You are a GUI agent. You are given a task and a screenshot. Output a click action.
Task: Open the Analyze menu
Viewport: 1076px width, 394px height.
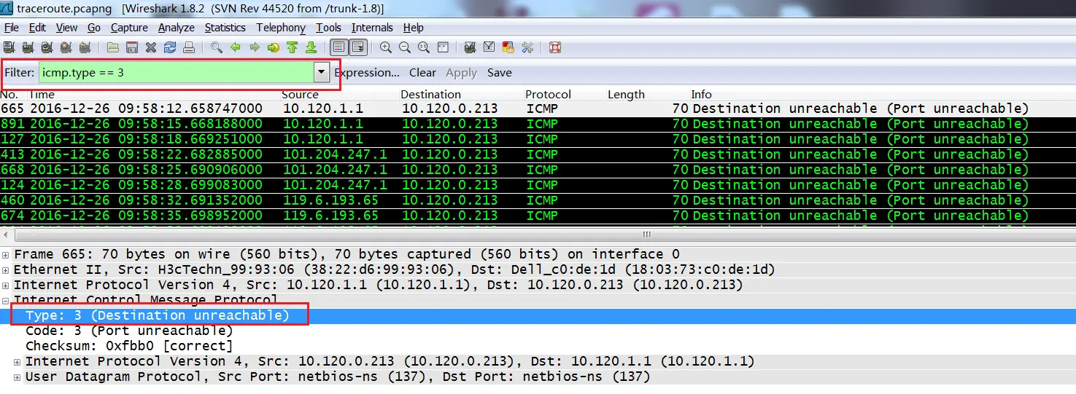pyautogui.click(x=176, y=28)
